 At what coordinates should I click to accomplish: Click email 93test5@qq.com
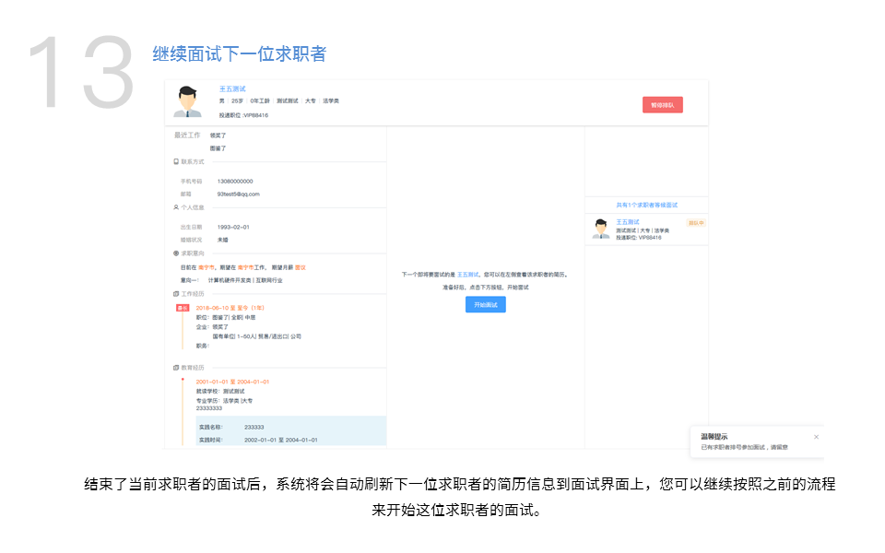pos(238,194)
